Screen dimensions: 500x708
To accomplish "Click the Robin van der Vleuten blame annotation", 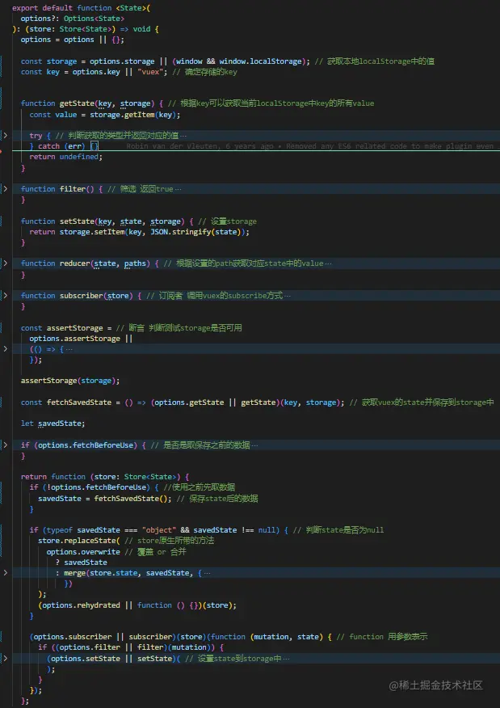I will (309, 146).
